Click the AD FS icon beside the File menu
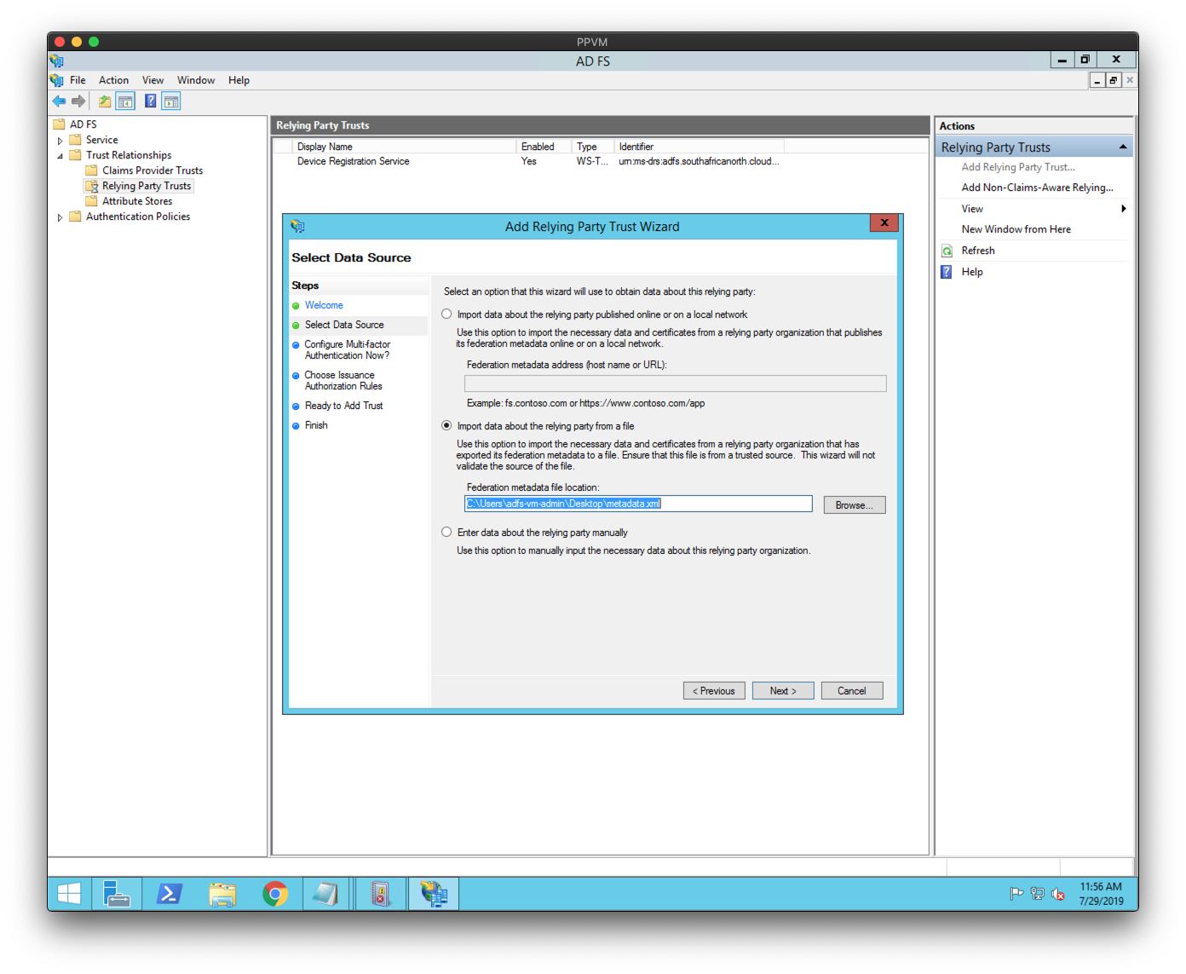 coord(56,80)
